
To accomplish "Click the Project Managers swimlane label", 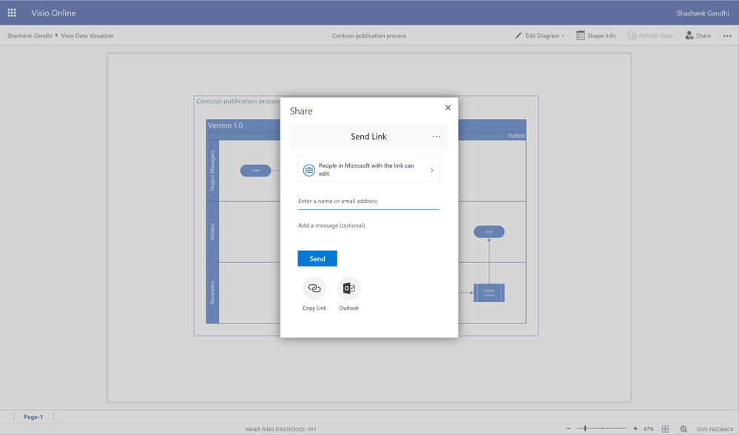I will 212,171.
